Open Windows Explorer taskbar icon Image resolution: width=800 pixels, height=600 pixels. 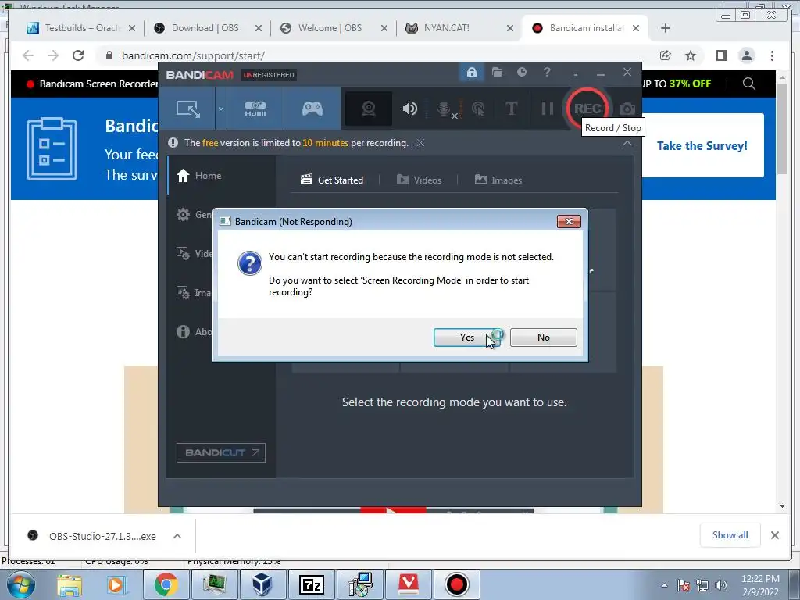pyautogui.click(x=70, y=584)
